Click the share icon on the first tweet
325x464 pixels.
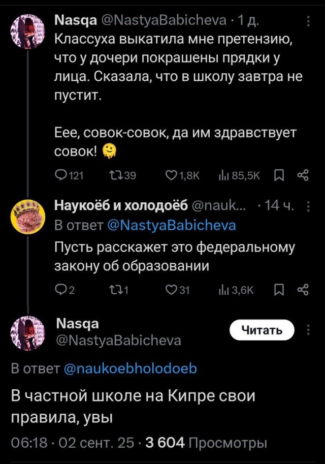[x=303, y=175]
